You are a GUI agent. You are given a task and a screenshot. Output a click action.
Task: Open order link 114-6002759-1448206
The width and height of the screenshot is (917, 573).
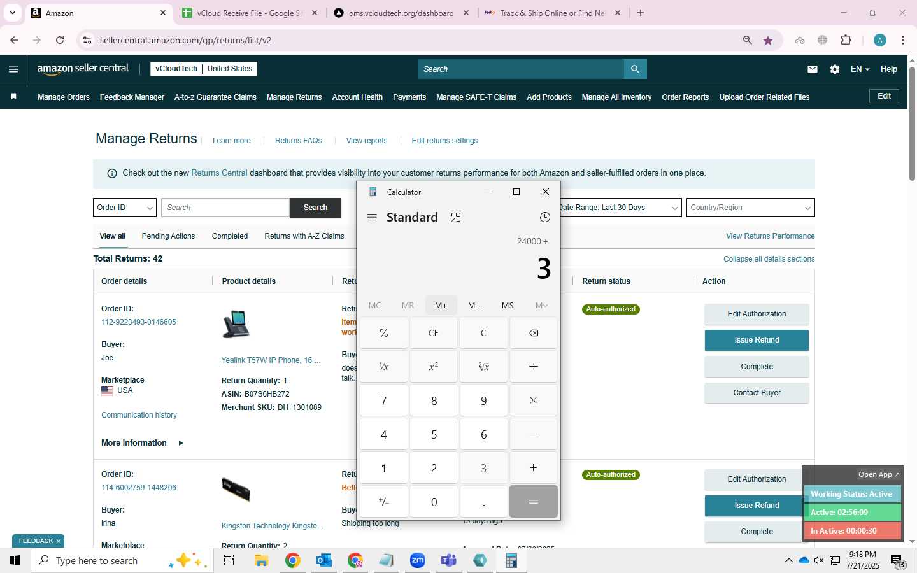[x=139, y=488]
